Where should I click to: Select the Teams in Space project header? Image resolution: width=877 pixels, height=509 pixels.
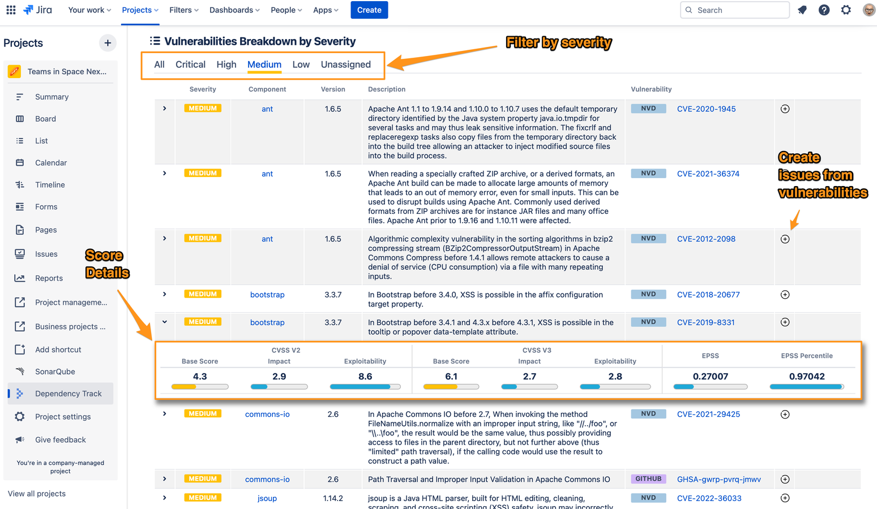pyautogui.click(x=61, y=71)
